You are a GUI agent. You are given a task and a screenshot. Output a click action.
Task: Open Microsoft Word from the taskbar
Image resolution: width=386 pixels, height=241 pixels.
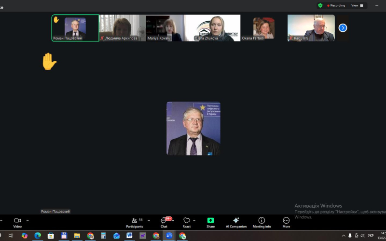pos(129,236)
